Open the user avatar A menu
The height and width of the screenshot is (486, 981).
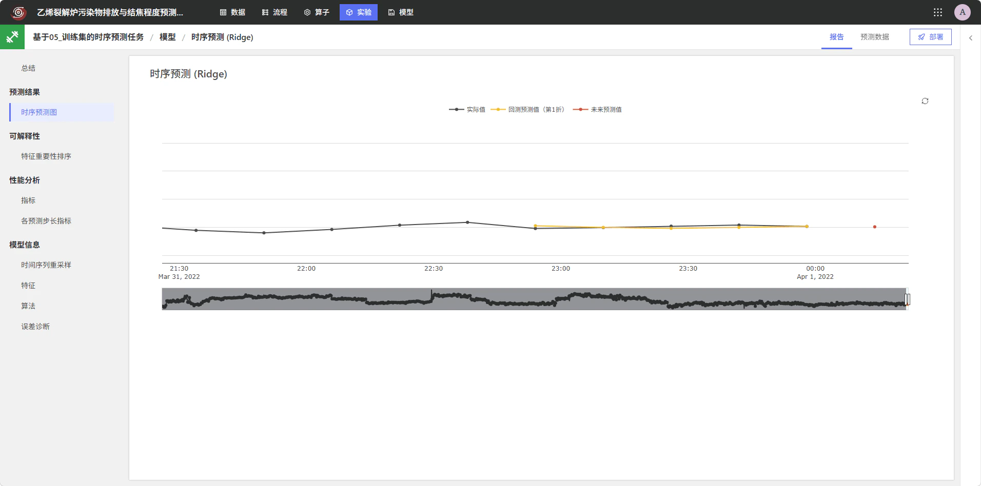(x=962, y=12)
